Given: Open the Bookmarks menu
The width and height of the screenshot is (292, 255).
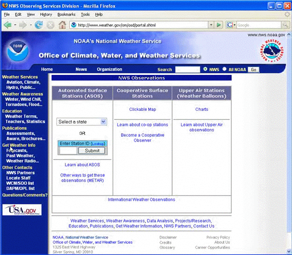Looking at the screenshot, I should tap(66, 15).
